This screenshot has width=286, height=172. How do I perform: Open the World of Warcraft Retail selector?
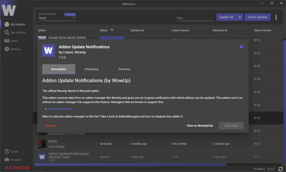pyautogui.click(x=57, y=18)
